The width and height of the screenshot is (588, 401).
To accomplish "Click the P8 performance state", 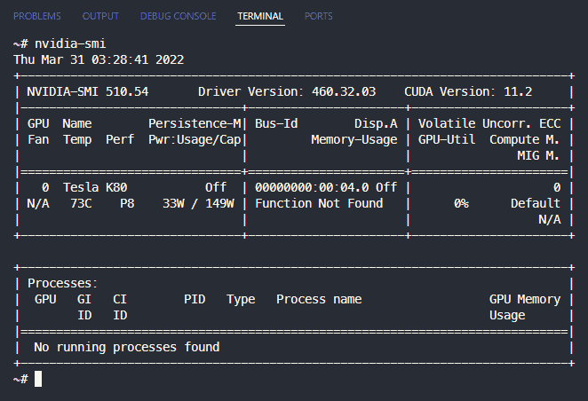I will [x=127, y=203].
